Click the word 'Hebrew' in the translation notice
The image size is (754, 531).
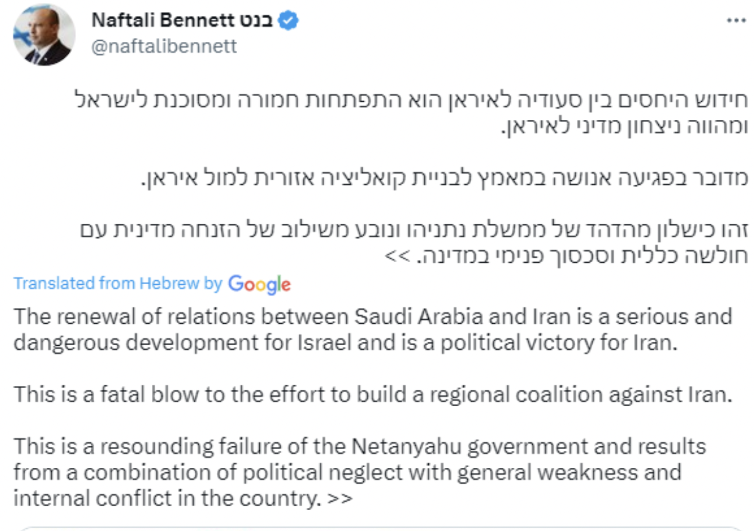169,283
